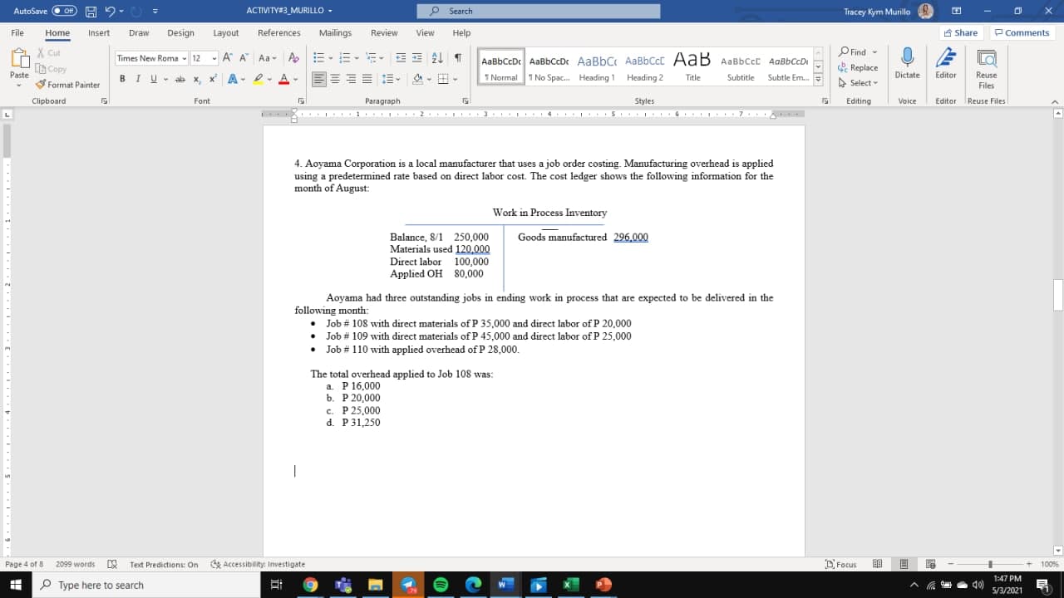Open the Ribbon Display Options
This screenshot has height=598, width=1064.
pos(957,11)
